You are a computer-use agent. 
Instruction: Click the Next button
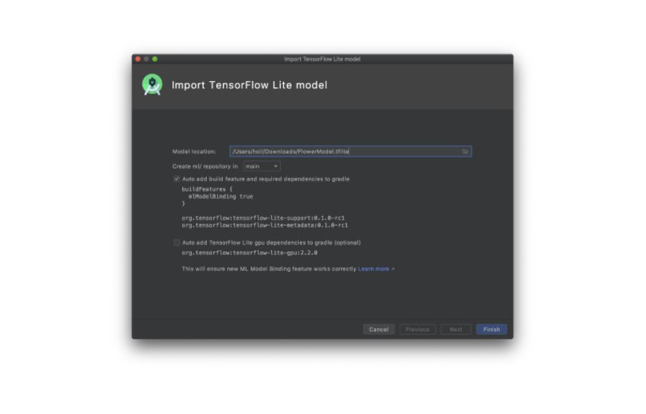point(456,329)
